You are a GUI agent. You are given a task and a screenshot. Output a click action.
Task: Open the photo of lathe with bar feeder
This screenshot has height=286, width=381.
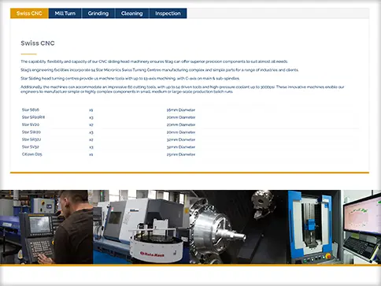[x=141, y=227]
